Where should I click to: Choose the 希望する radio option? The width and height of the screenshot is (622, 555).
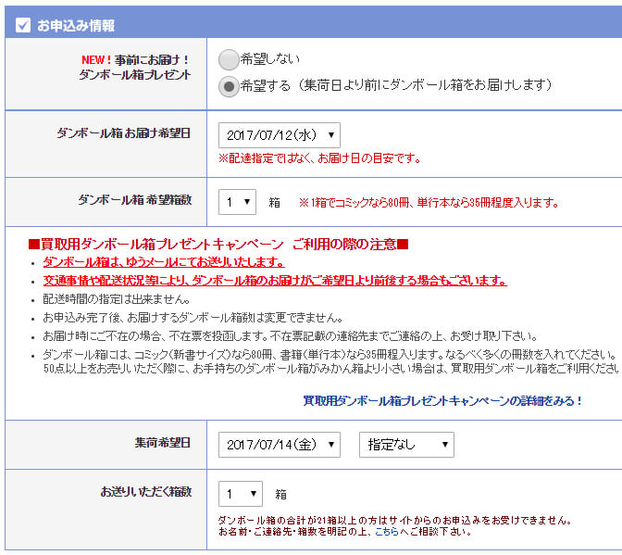click(x=229, y=86)
